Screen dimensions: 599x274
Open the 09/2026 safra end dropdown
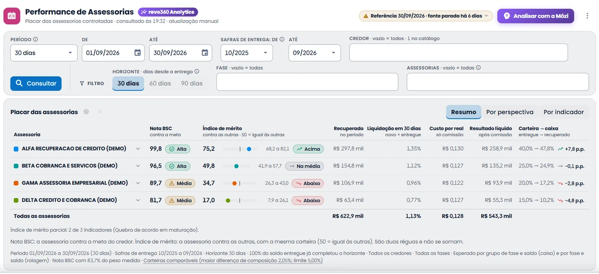[x=314, y=53]
